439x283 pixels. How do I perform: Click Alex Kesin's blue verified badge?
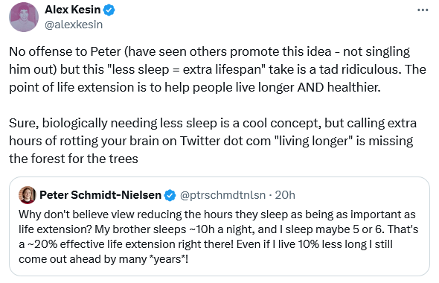(x=109, y=10)
